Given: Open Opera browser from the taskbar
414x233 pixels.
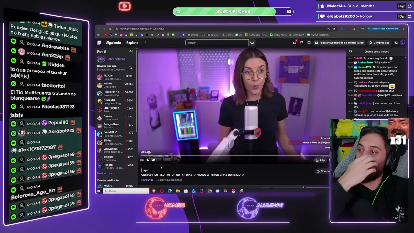Looking at the screenshot, I should pyautogui.click(x=162, y=191).
